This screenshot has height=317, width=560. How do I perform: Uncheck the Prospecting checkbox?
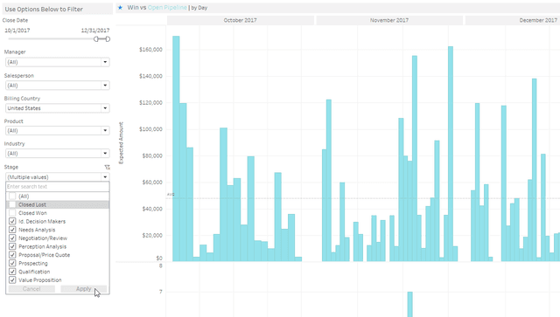(12, 263)
